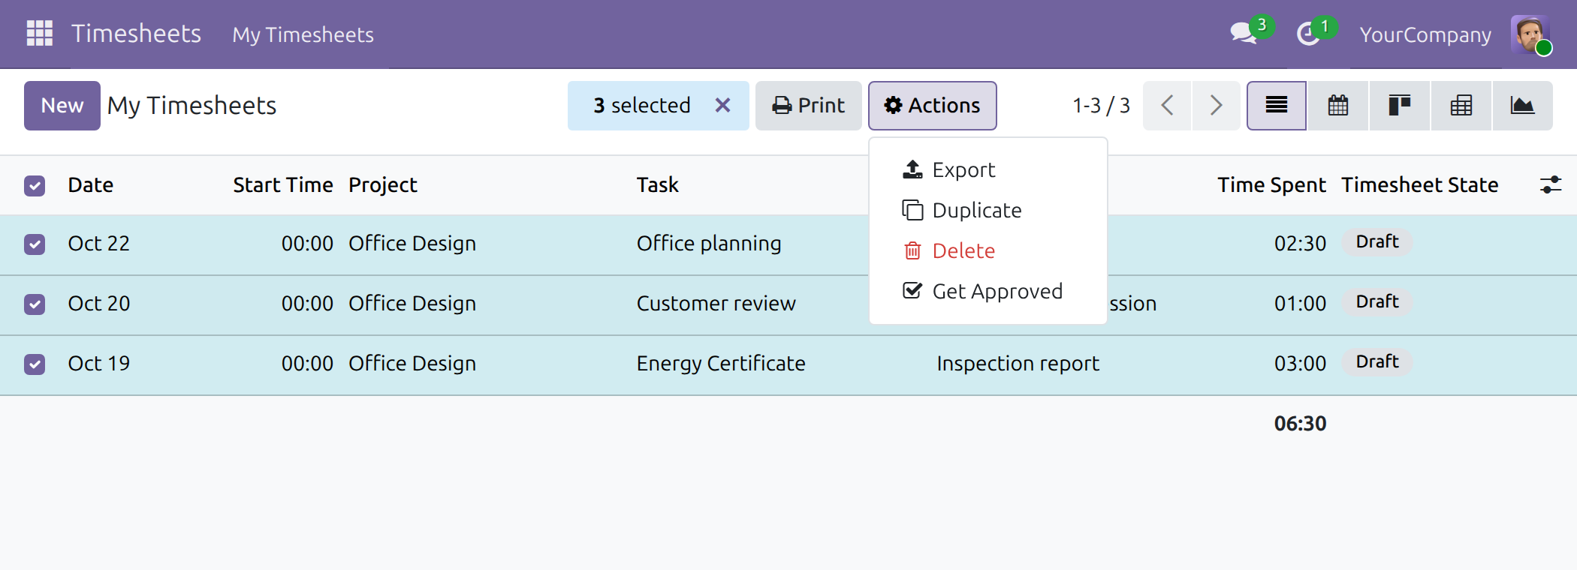Click Office Design project in Oct 19 row

[412, 364]
